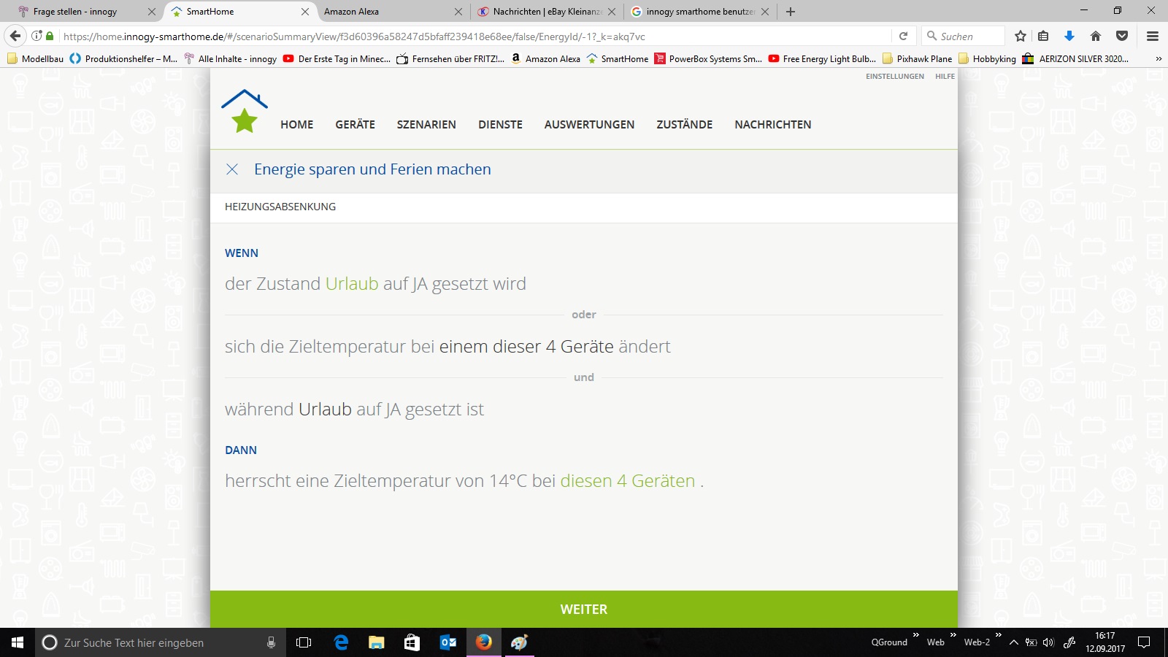Open the 'diesen 4 Geräten' link

627,481
